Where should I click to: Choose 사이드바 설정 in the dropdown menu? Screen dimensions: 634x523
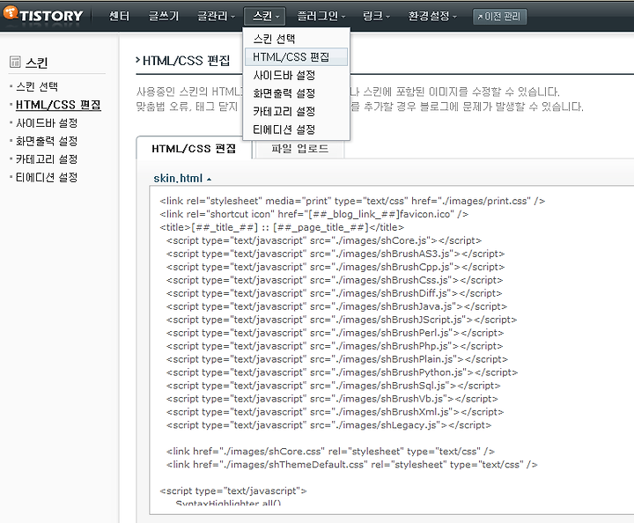point(296,75)
